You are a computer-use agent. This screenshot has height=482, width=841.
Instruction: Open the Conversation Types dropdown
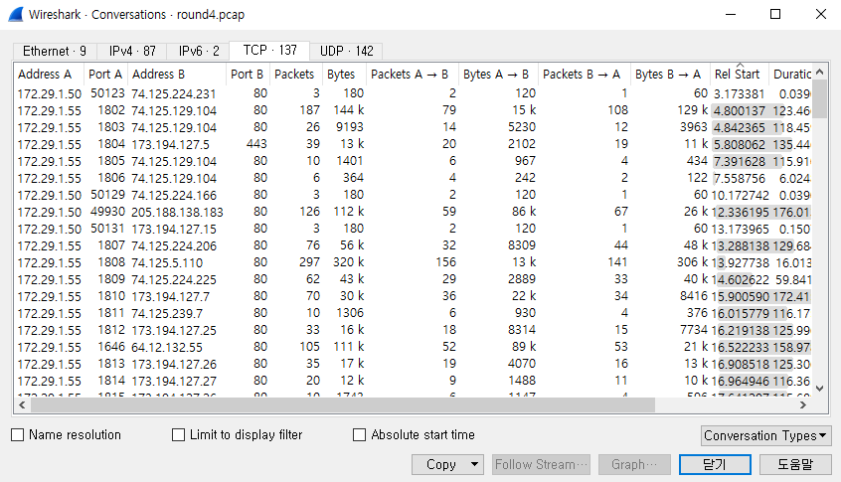(x=765, y=435)
